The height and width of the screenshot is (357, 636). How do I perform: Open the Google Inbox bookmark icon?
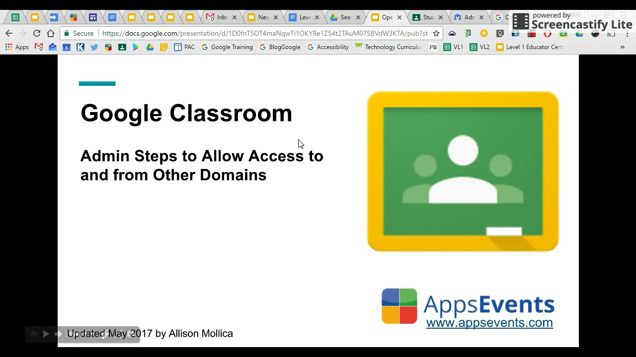point(53,47)
